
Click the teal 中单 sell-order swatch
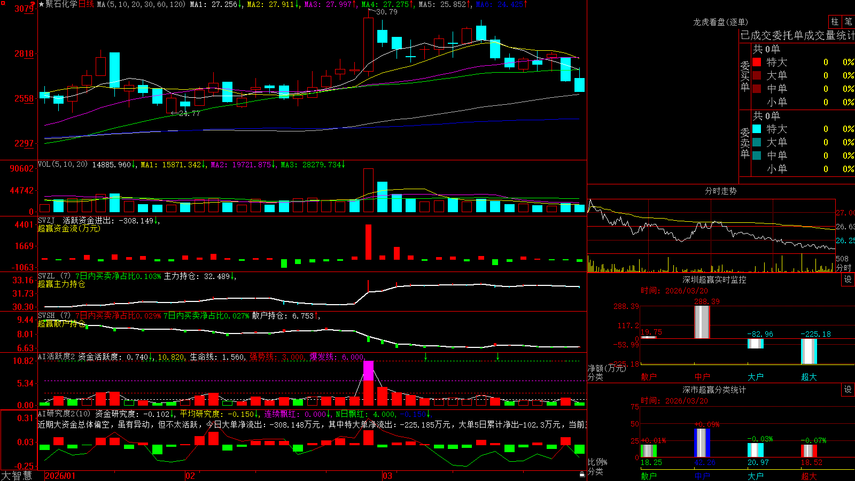(x=757, y=156)
